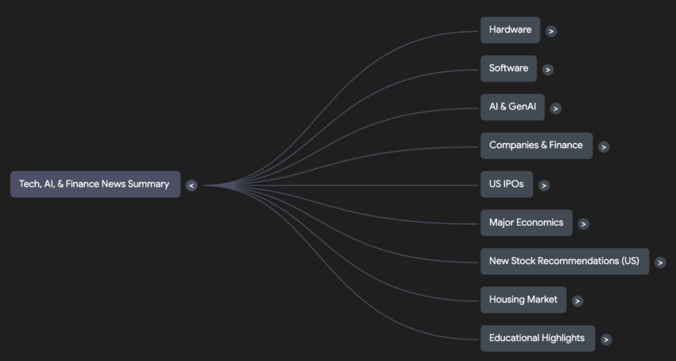Select the Housing Market node
This screenshot has height=361, width=676.
click(523, 300)
